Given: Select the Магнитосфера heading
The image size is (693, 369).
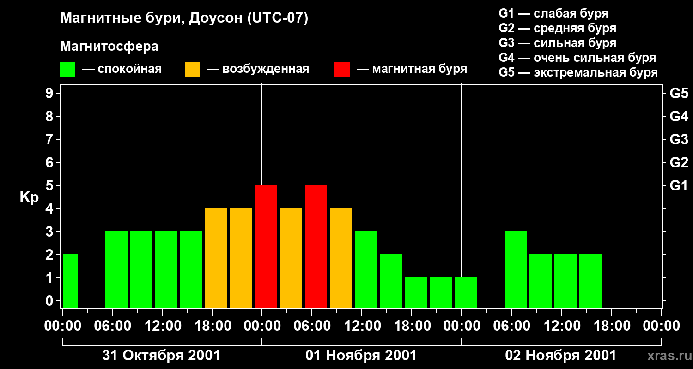Looking at the screenshot, I should [x=109, y=47].
